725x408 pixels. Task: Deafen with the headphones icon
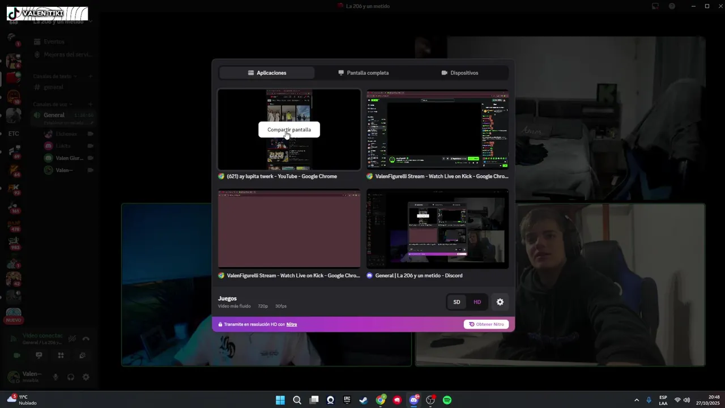click(71, 377)
